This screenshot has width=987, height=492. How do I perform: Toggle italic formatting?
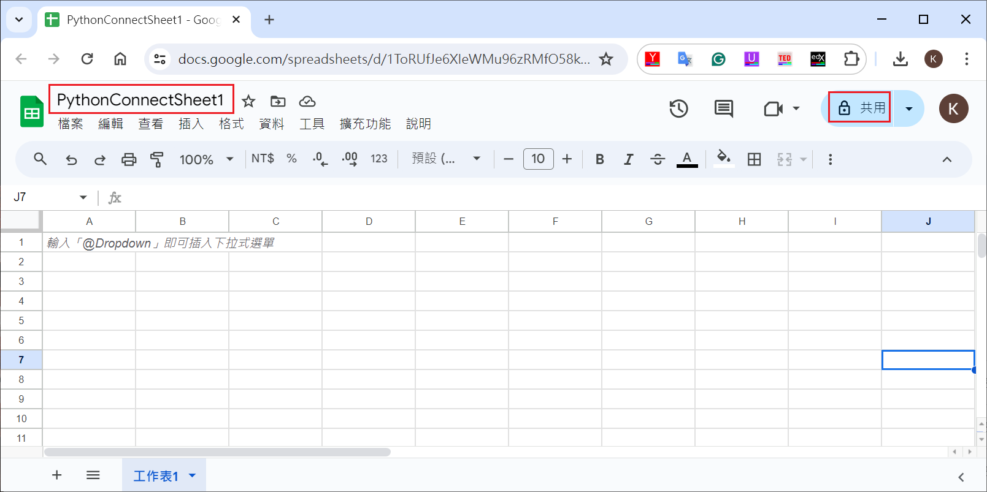click(x=628, y=159)
